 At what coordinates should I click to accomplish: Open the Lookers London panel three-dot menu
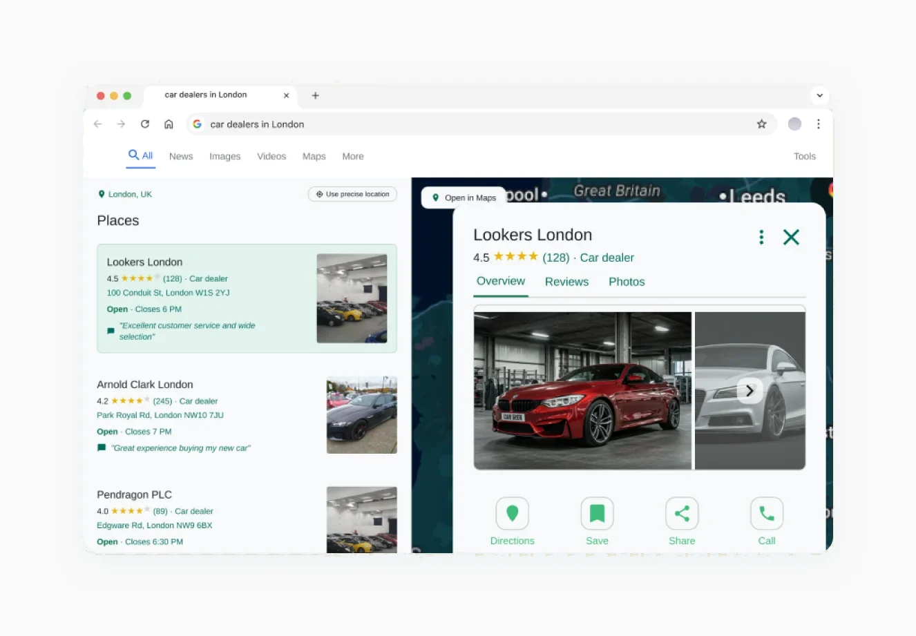[x=761, y=238]
